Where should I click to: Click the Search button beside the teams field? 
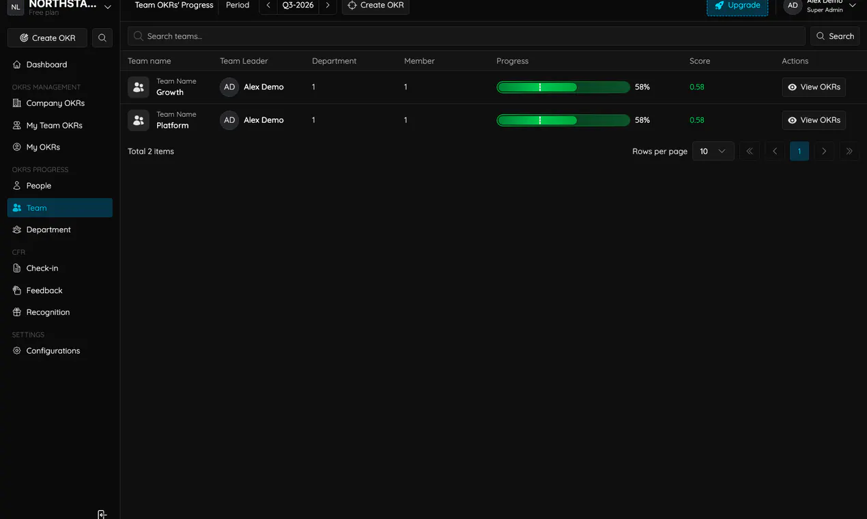point(835,36)
